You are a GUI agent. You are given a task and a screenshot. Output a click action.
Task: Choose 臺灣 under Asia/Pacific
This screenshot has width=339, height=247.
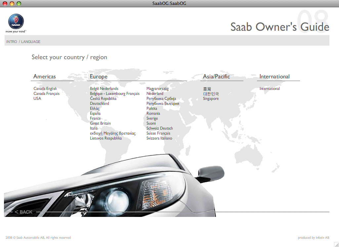pyautogui.click(x=207, y=89)
